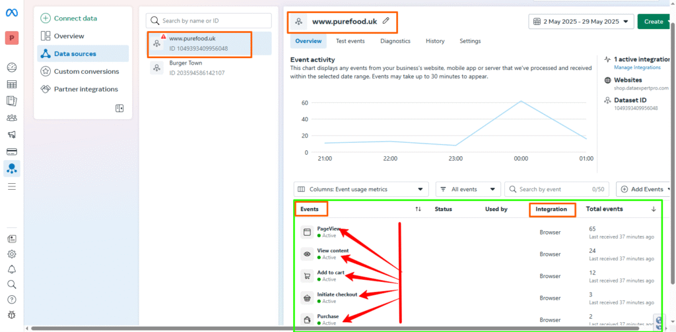Screen dimensions: 676x332
Task: Open the megaphone ads icon in left rail
Action: (x=12, y=134)
